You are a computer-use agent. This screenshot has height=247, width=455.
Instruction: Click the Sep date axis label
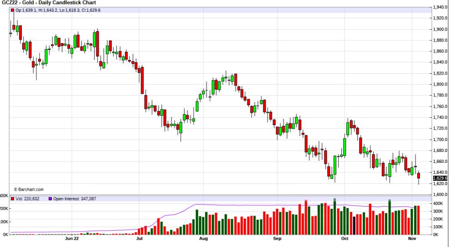(x=278, y=238)
